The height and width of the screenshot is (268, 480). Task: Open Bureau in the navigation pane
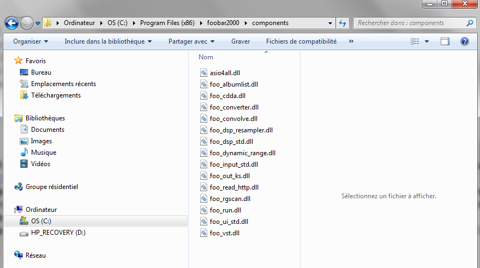coord(41,72)
